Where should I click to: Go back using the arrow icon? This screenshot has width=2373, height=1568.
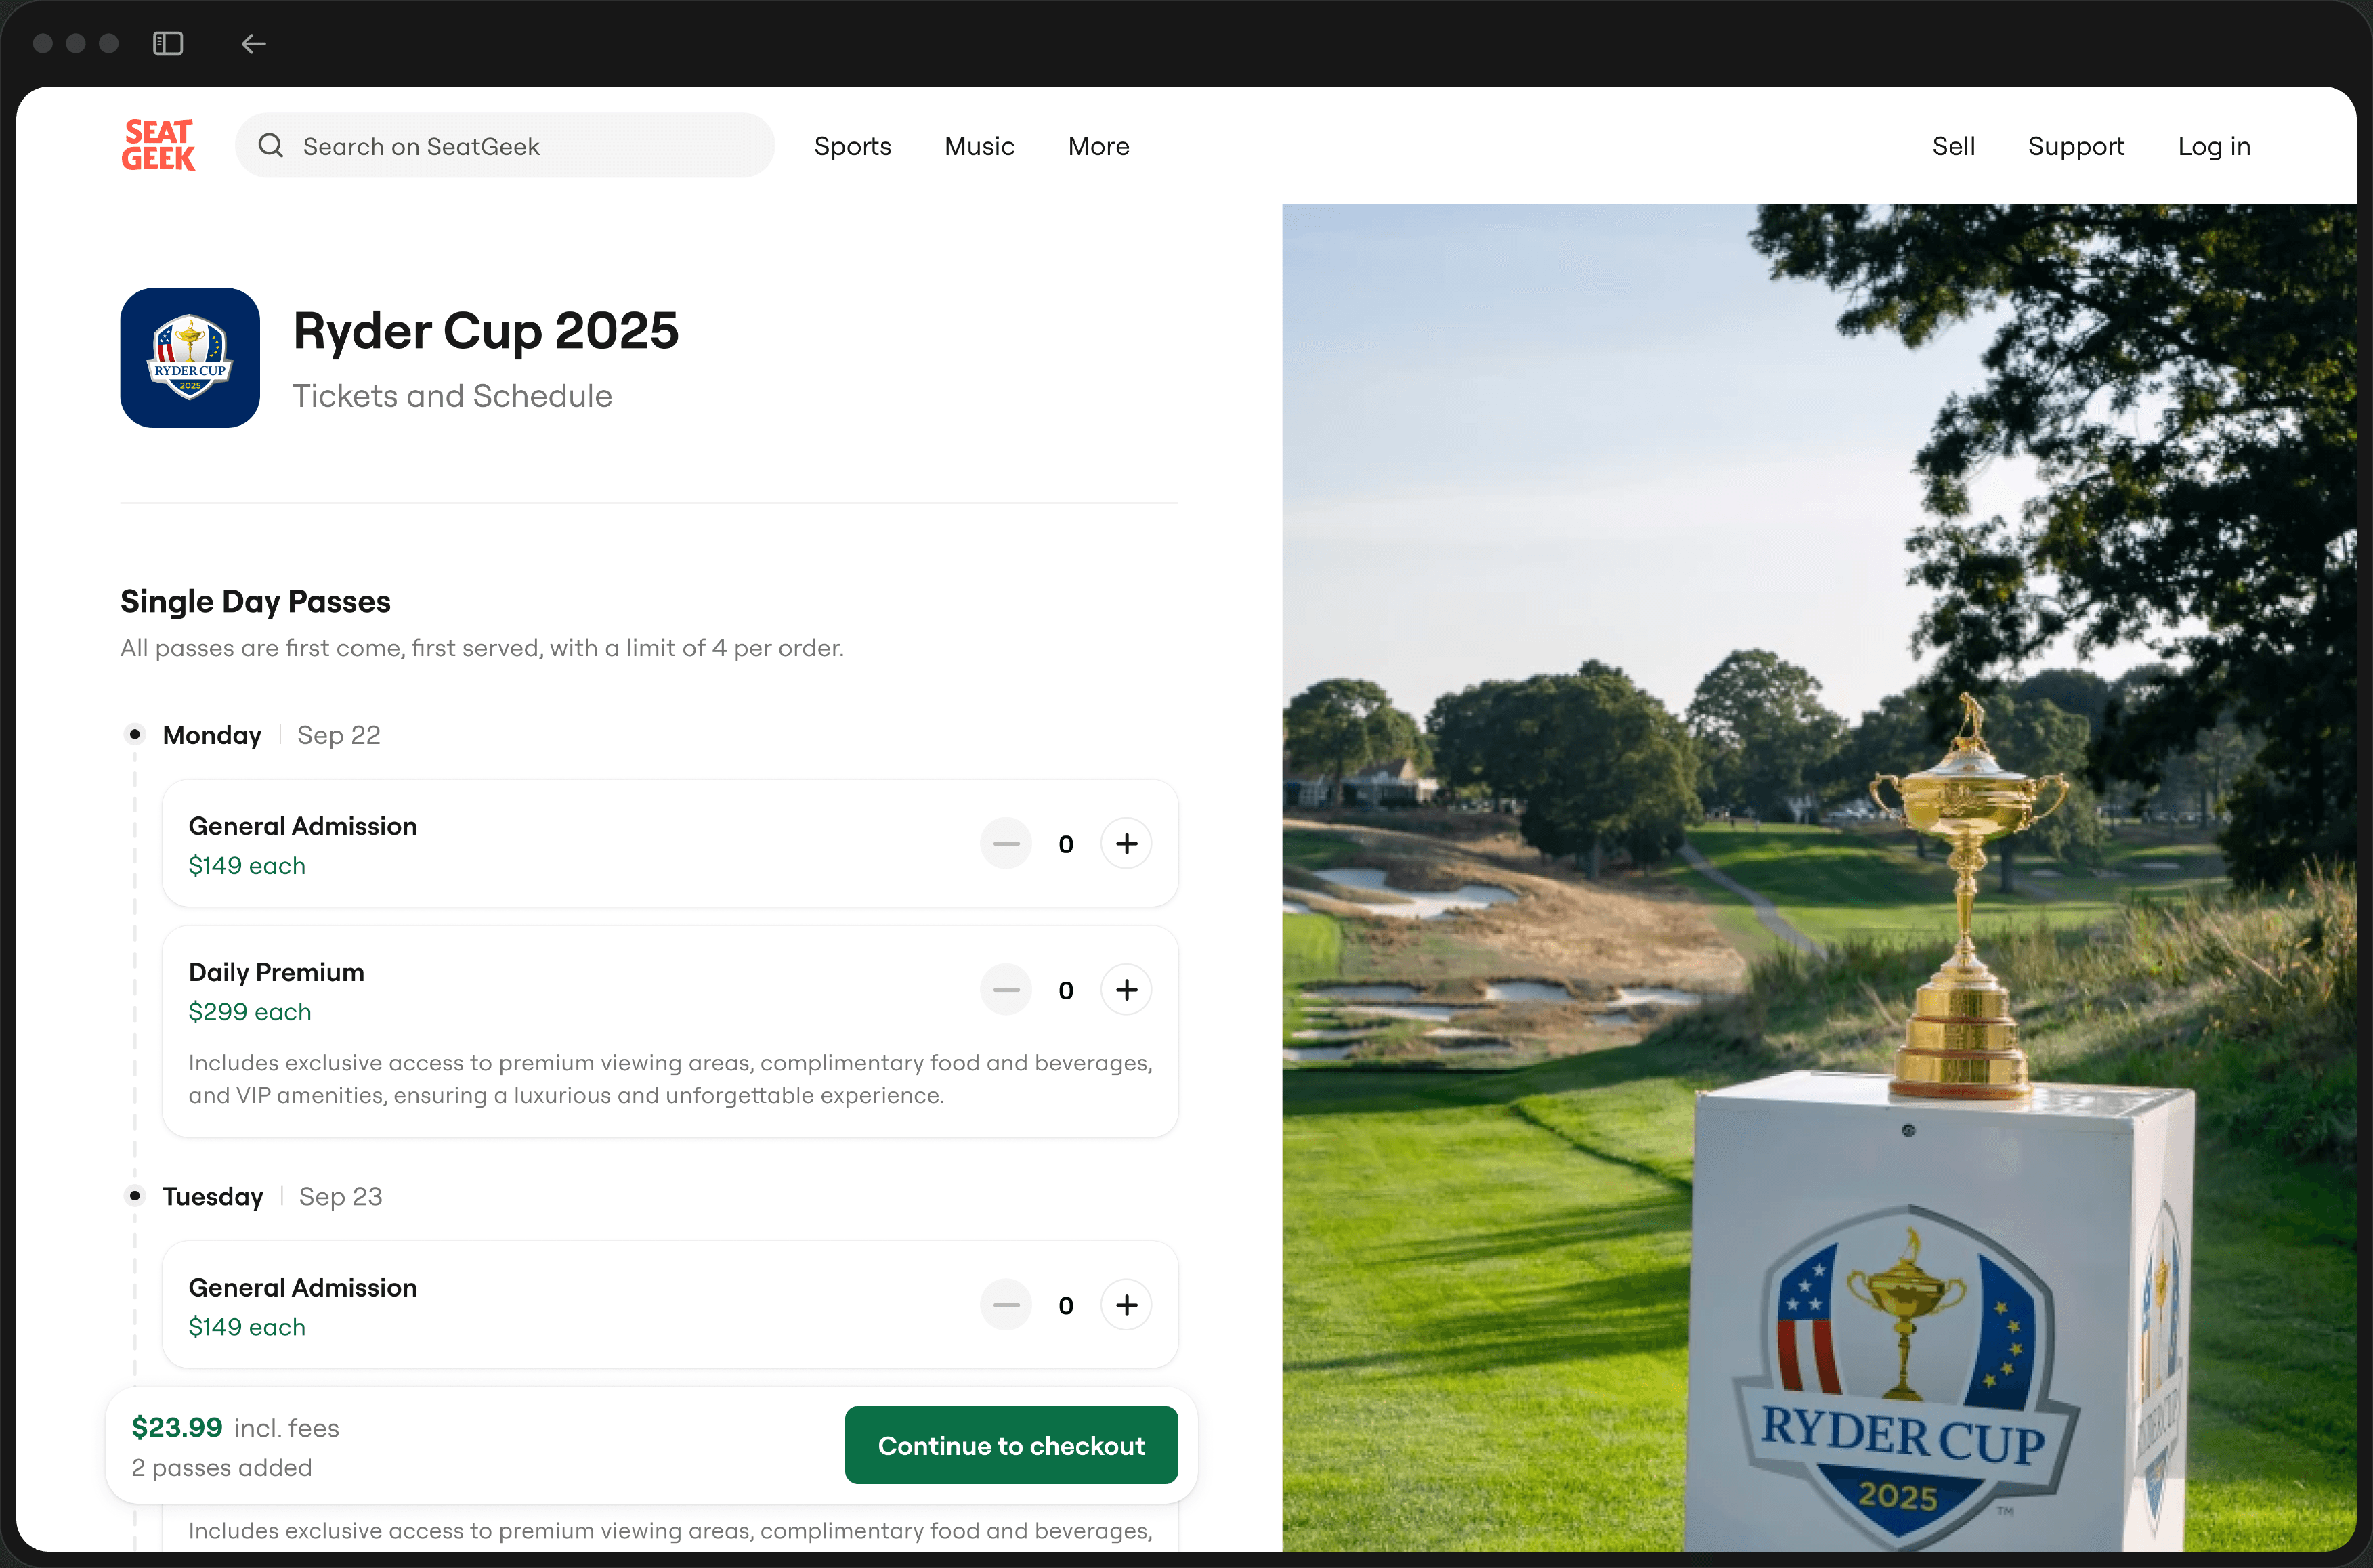click(253, 43)
